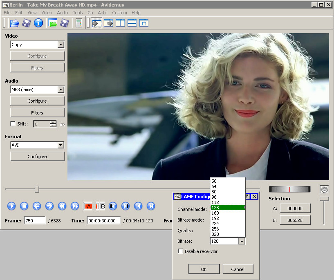The height and width of the screenshot is (280, 334).
Task: Open the Tools menu
Action: coord(78,13)
